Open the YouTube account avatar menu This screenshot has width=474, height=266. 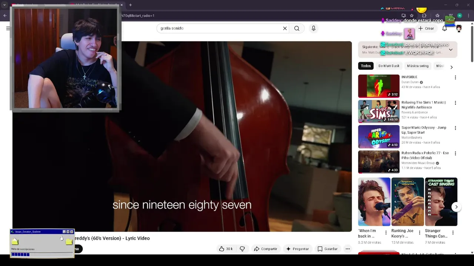click(459, 28)
